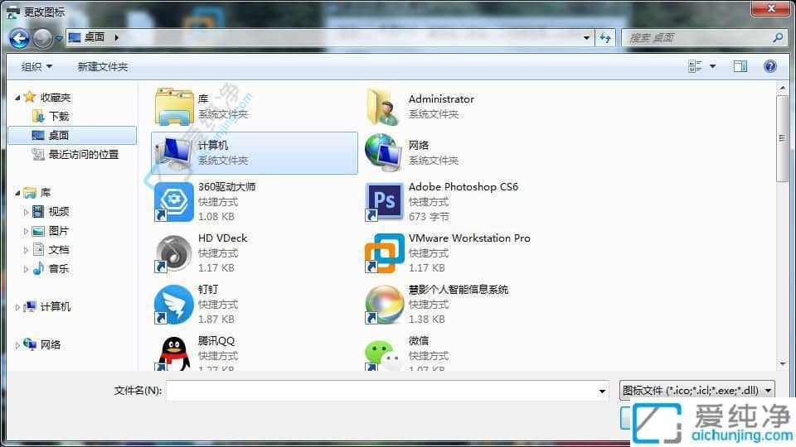
Task: Select the 360驱动大师 shortcut icon
Action: coord(174,202)
